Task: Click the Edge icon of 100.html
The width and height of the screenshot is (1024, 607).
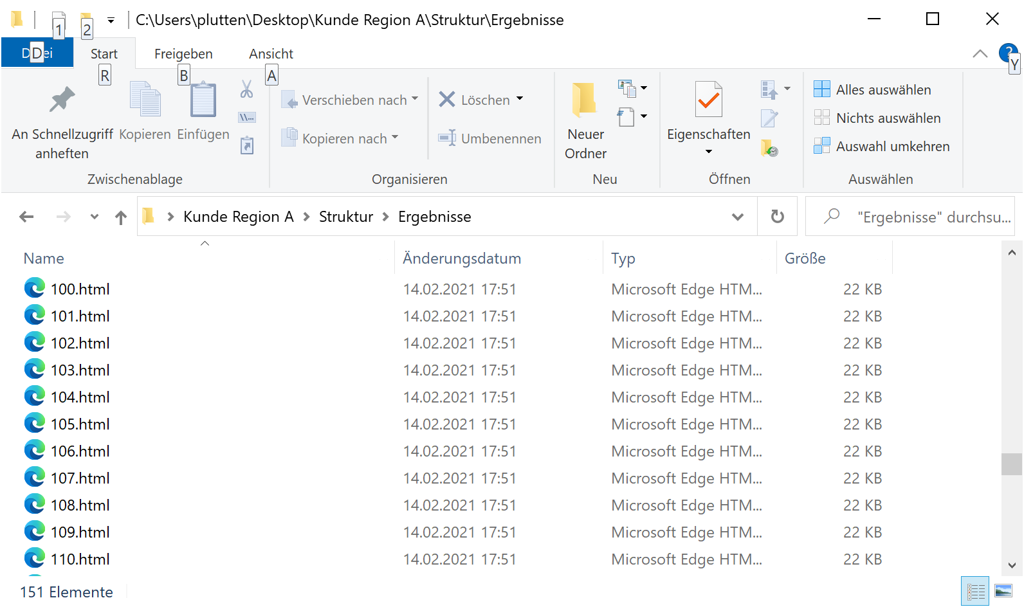Action: pyautogui.click(x=35, y=288)
